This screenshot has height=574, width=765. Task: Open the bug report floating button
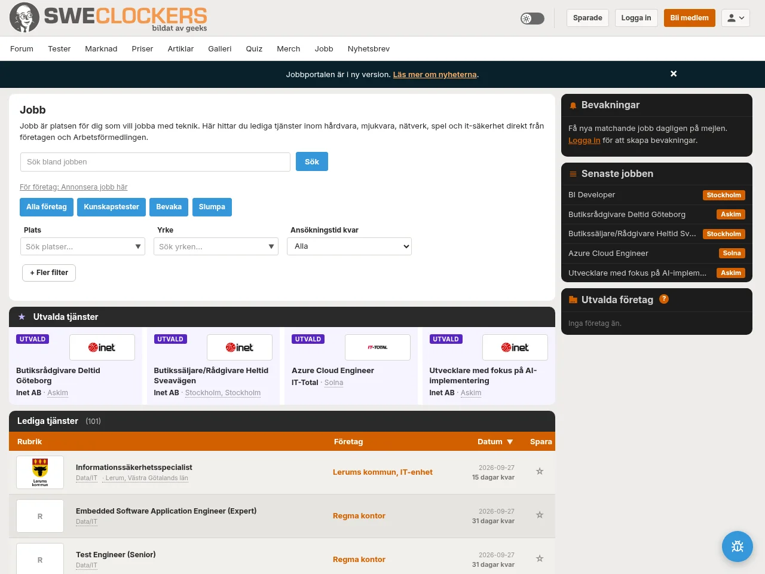pos(738,546)
